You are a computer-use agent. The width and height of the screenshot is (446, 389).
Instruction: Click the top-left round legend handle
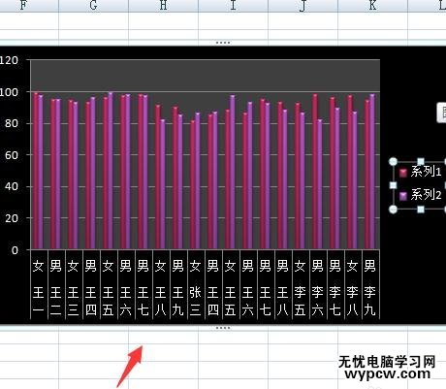pyautogui.click(x=393, y=162)
